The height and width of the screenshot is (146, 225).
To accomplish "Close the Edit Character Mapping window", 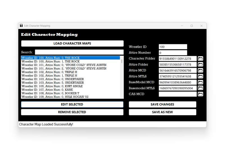I will (x=201, y=26).
